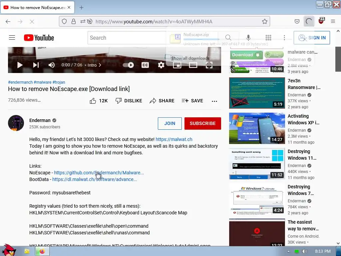Open the uBlock Origin extension icon
This screenshot has width=341, height=256.
[x=321, y=21]
